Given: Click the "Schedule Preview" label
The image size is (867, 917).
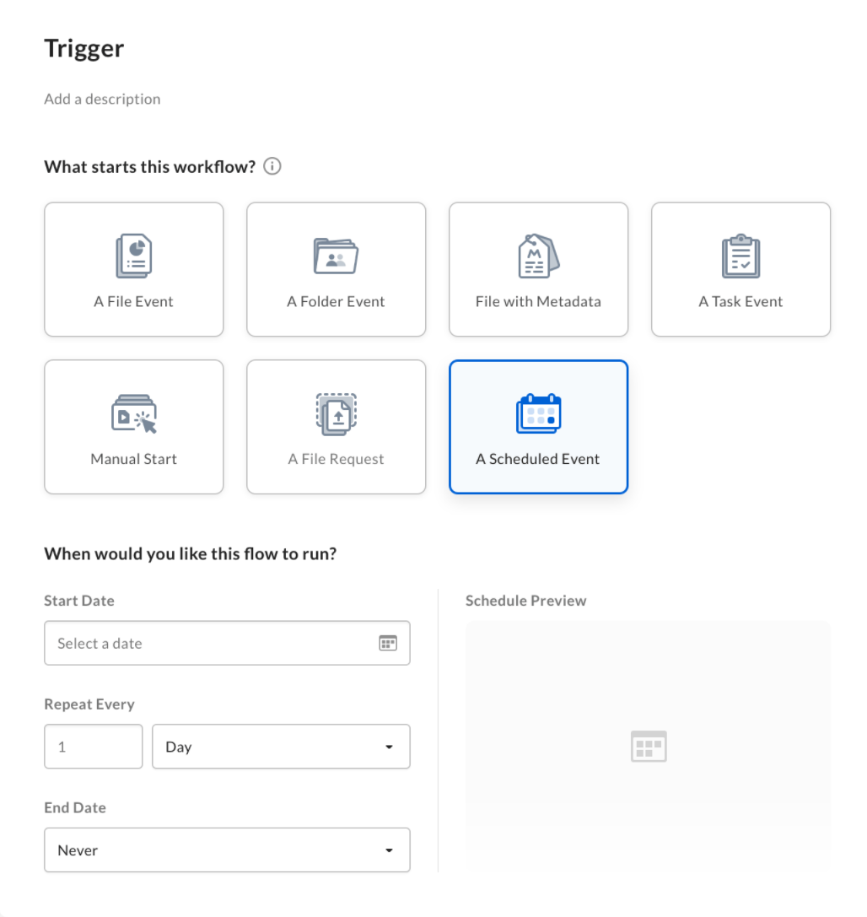Looking at the screenshot, I should pos(525,601).
